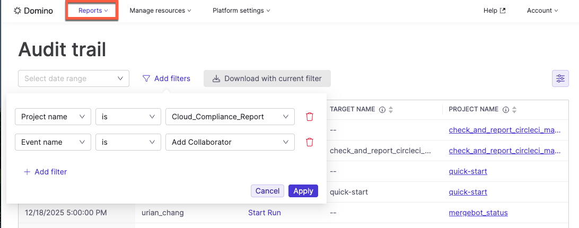The height and width of the screenshot is (228, 579).
Task: Open the Manage resources menu
Action: click(x=160, y=11)
